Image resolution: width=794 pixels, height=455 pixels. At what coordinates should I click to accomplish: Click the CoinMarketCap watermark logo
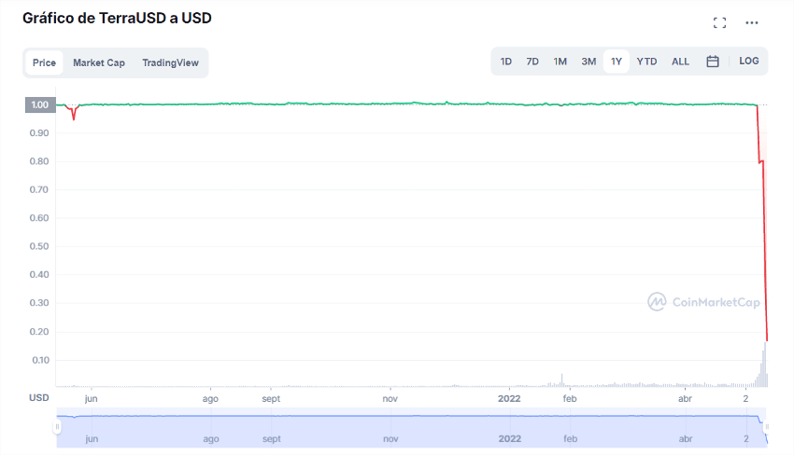pos(704,302)
